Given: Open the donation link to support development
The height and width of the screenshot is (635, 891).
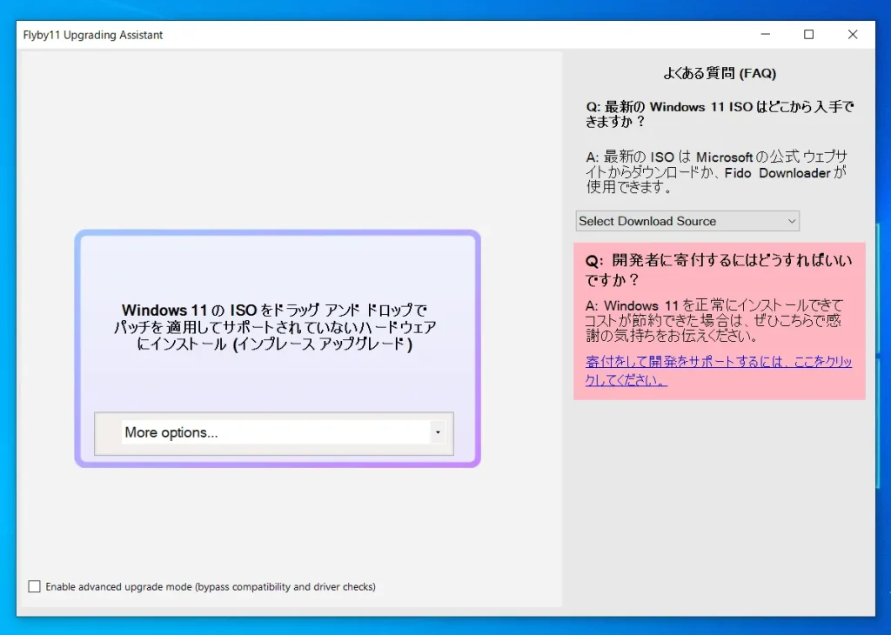Looking at the screenshot, I should tap(718, 371).
